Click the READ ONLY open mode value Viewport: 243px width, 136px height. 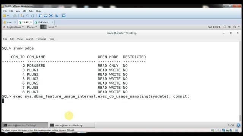(x=108, y=66)
